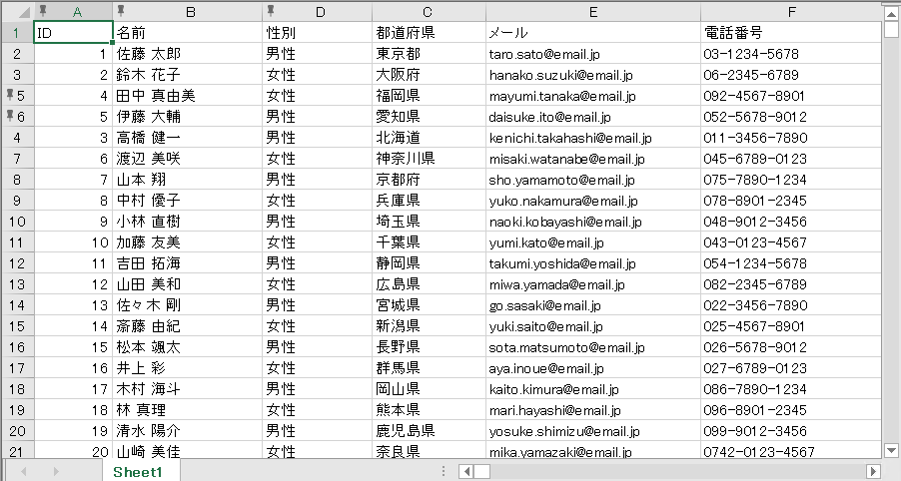The width and height of the screenshot is (901, 481).
Task: Click the cell containing 田中 真由美
Action: pos(188,95)
